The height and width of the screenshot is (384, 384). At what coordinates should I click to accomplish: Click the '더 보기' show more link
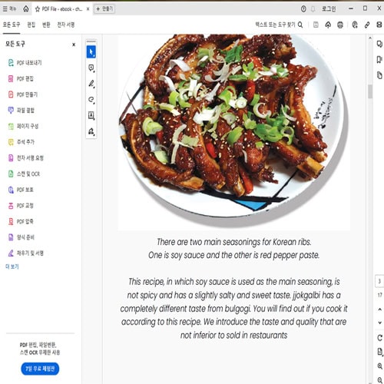point(12,266)
